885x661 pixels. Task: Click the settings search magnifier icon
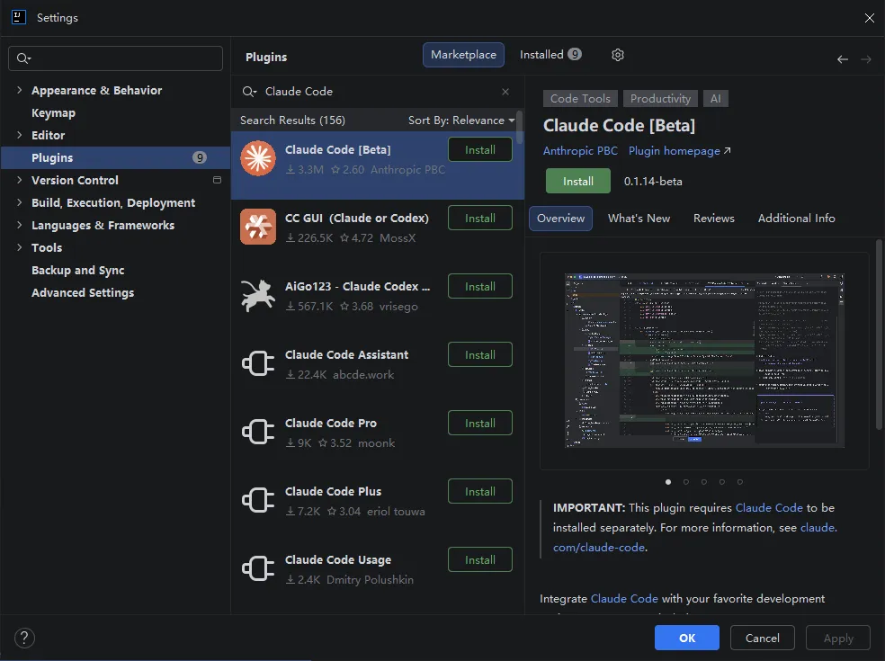(x=23, y=58)
